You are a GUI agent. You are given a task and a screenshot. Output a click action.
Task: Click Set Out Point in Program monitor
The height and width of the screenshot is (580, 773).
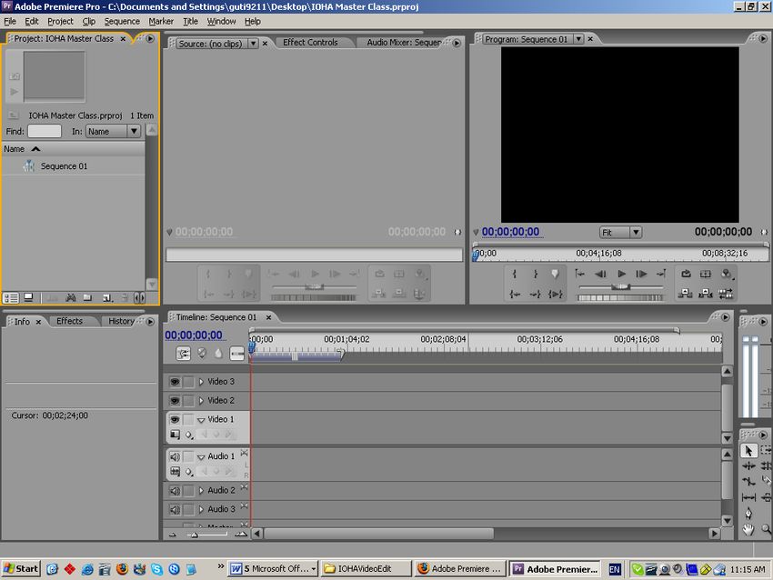tap(536, 274)
